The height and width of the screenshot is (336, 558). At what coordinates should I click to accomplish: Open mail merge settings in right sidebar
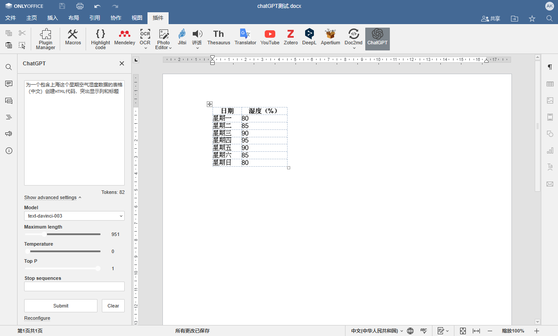pos(550,184)
